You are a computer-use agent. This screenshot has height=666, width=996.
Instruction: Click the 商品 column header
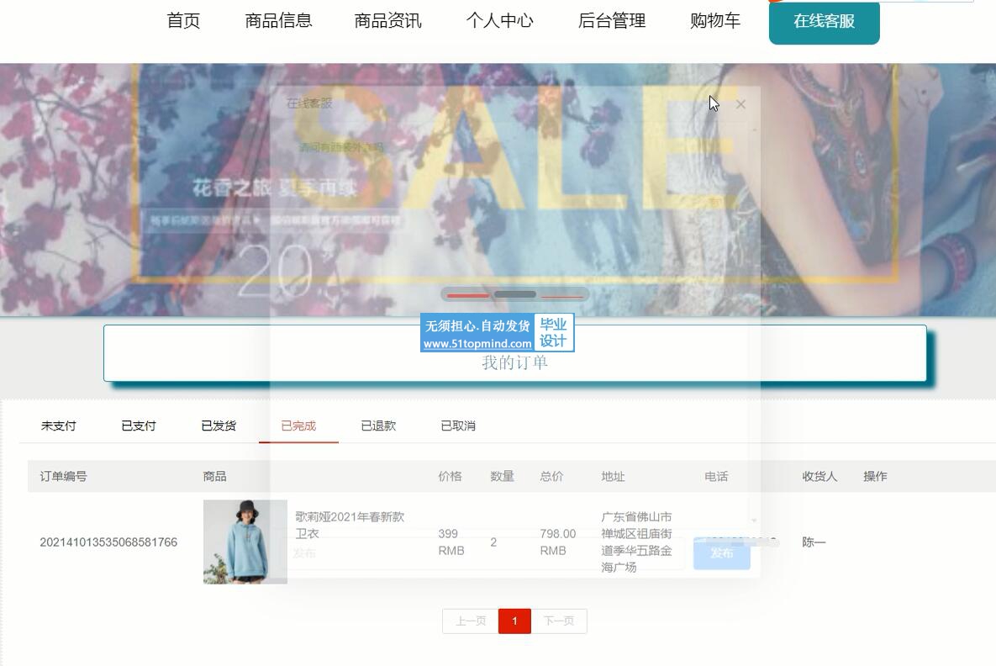pos(214,476)
